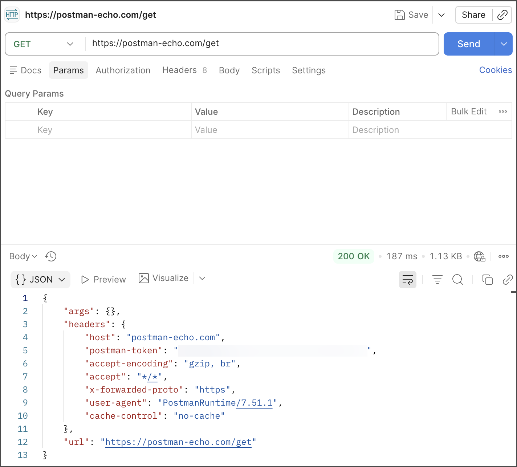Screen dimensions: 517x467
Task: Open the Settings tab
Action: pos(309,70)
